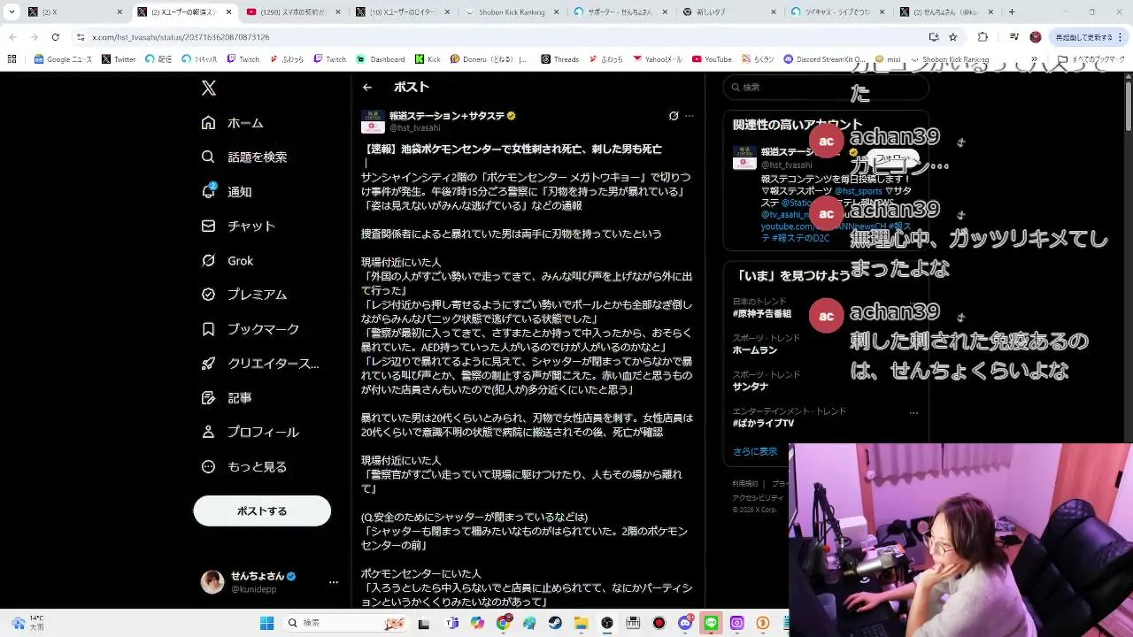Open Steam from the taskbar
The width and height of the screenshot is (1133, 637).
click(x=555, y=623)
